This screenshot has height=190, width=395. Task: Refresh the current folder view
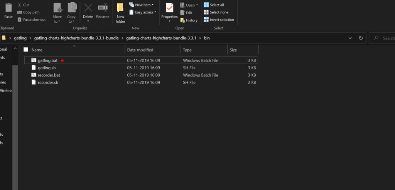(x=361, y=38)
